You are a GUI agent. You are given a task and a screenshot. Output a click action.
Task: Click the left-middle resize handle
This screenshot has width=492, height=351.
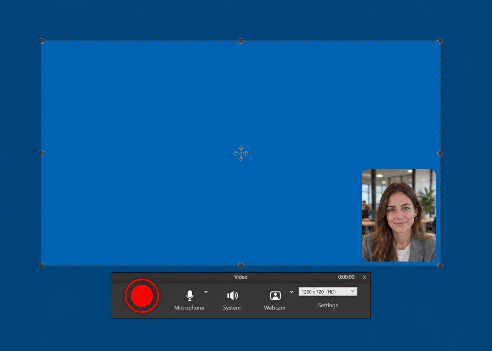point(41,153)
